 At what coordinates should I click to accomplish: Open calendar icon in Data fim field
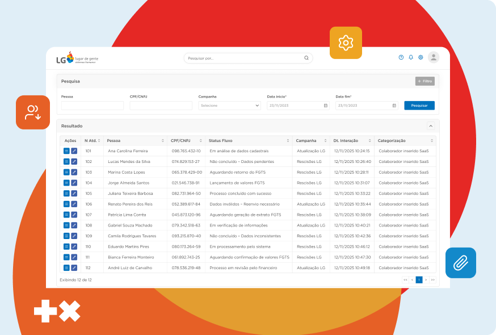pyautogui.click(x=394, y=106)
